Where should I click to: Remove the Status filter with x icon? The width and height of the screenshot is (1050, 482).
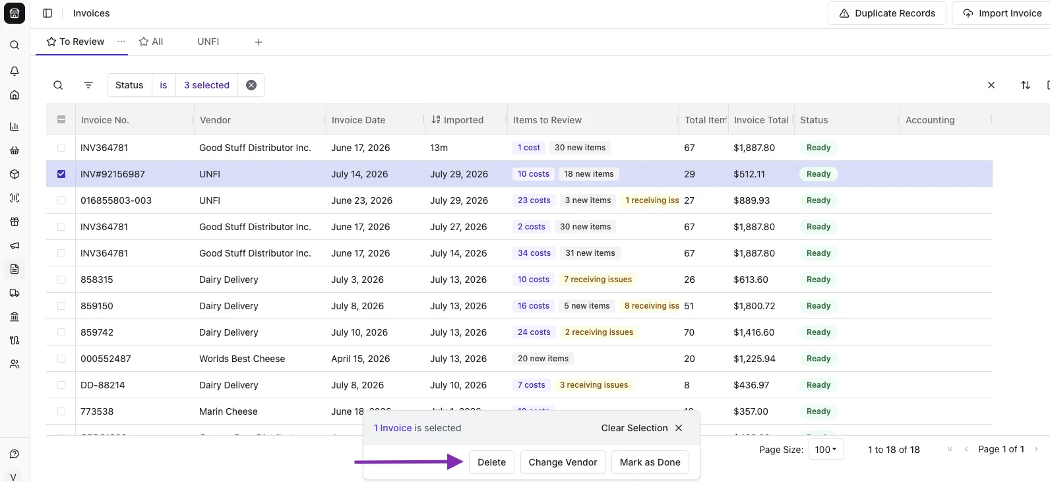(251, 85)
